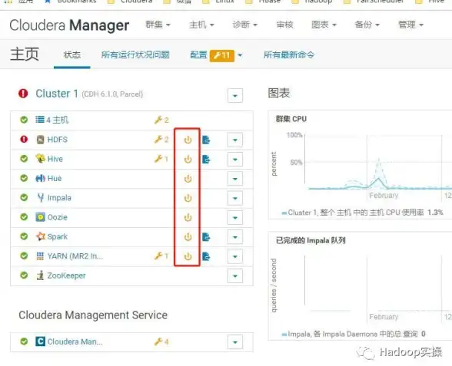Viewport: 452px width, 366px height.
Task: Click the red HDFS health status icon
Action: coord(24,140)
